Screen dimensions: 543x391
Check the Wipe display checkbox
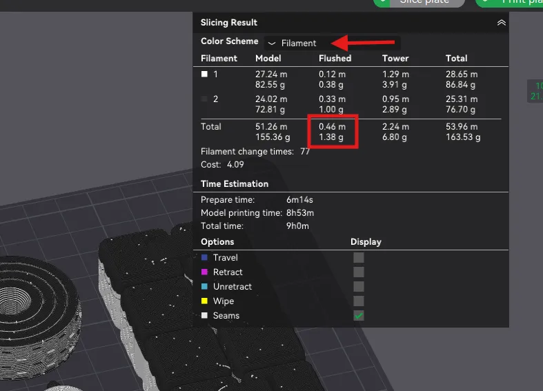pyautogui.click(x=359, y=301)
